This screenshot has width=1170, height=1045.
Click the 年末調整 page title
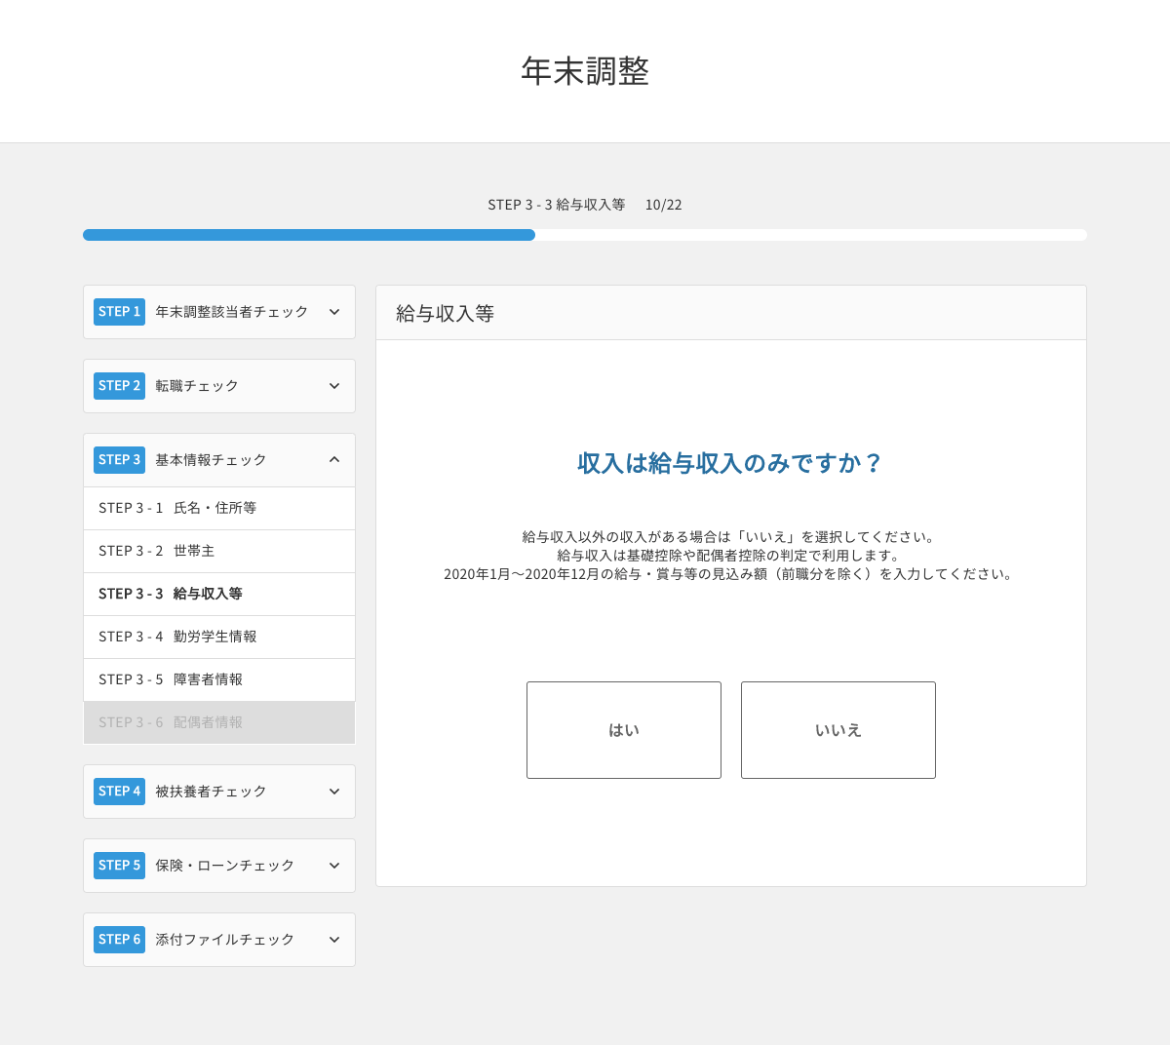tap(585, 71)
